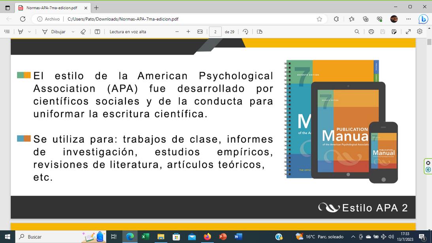Open Word from the taskbar

[x=238, y=237]
